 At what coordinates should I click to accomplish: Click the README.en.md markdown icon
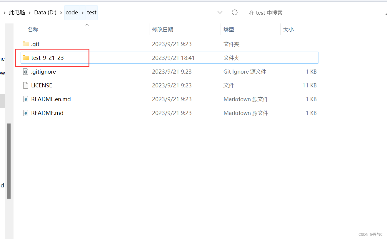coord(26,99)
